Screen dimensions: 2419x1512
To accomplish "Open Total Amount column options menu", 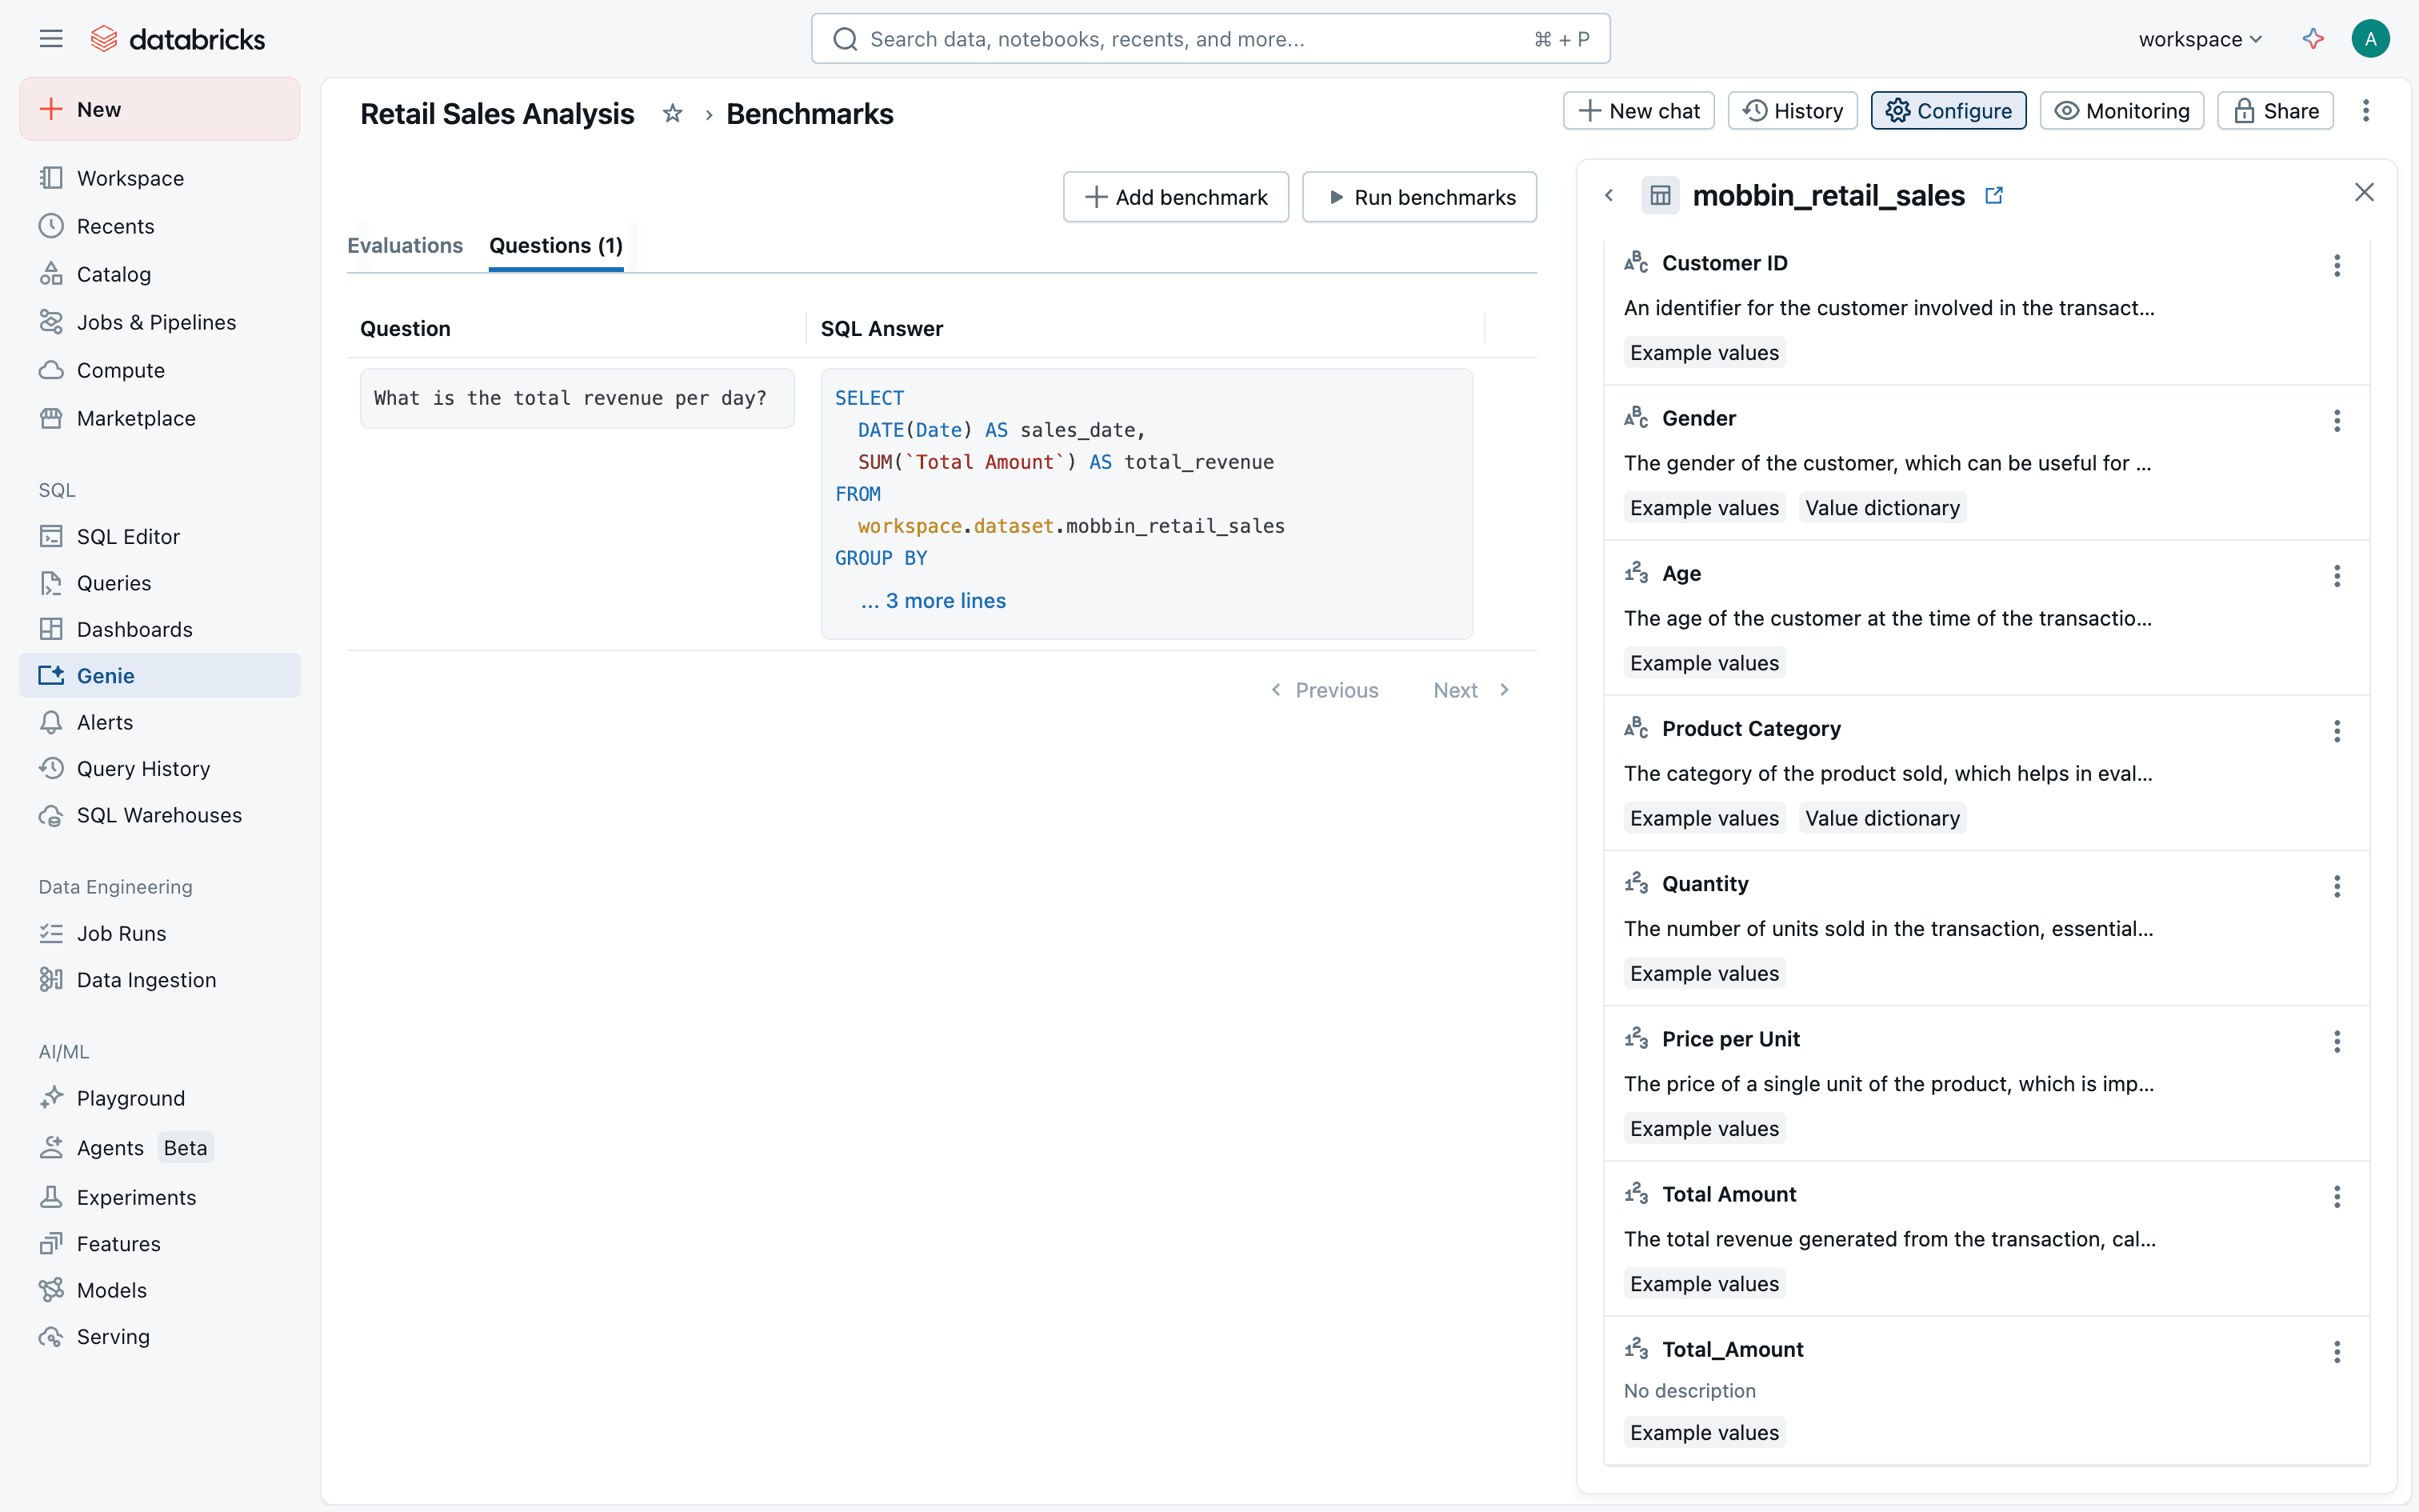I will [x=2337, y=1196].
